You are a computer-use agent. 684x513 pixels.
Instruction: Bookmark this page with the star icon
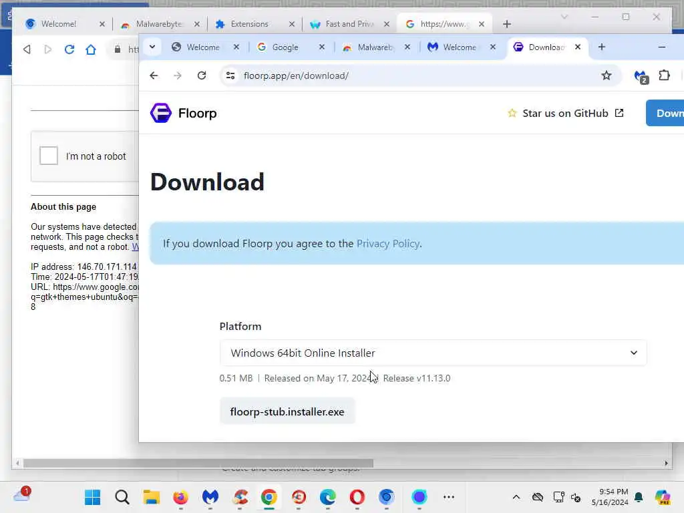(607, 75)
